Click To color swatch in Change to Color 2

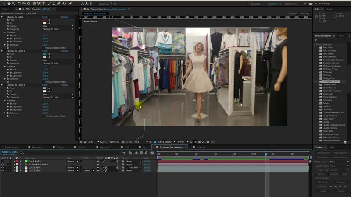coord(44,57)
